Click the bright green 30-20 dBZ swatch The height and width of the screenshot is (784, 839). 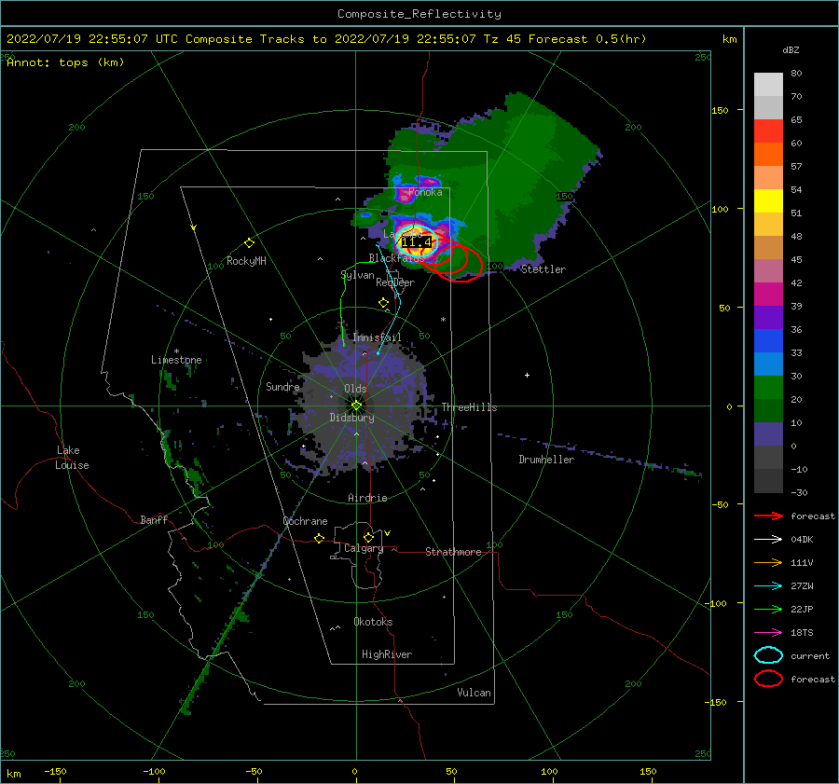[x=768, y=388]
